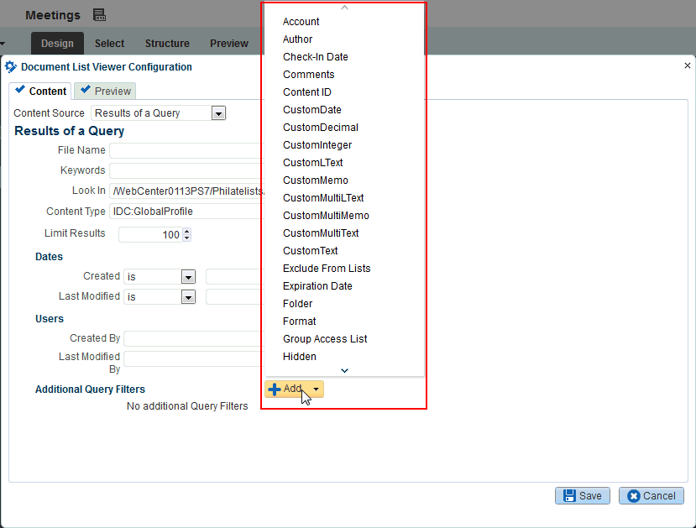Viewport: 696px width, 528px height.
Task: Click the Last Modified date value field
Action: [x=235, y=297]
